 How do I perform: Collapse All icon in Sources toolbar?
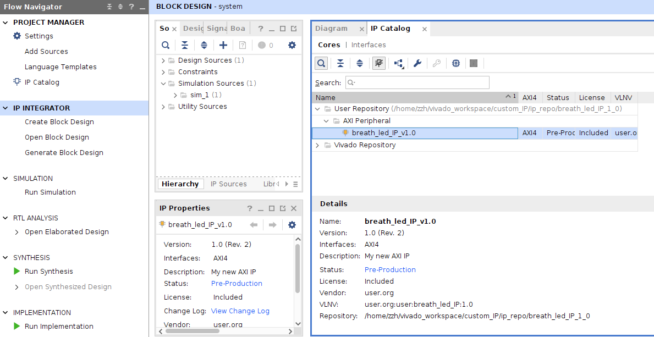(x=185, y=45)
